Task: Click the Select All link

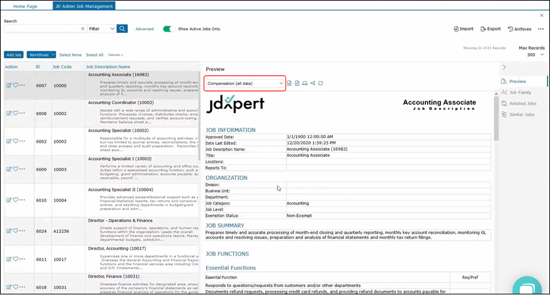Action: [x=94, y=55]
